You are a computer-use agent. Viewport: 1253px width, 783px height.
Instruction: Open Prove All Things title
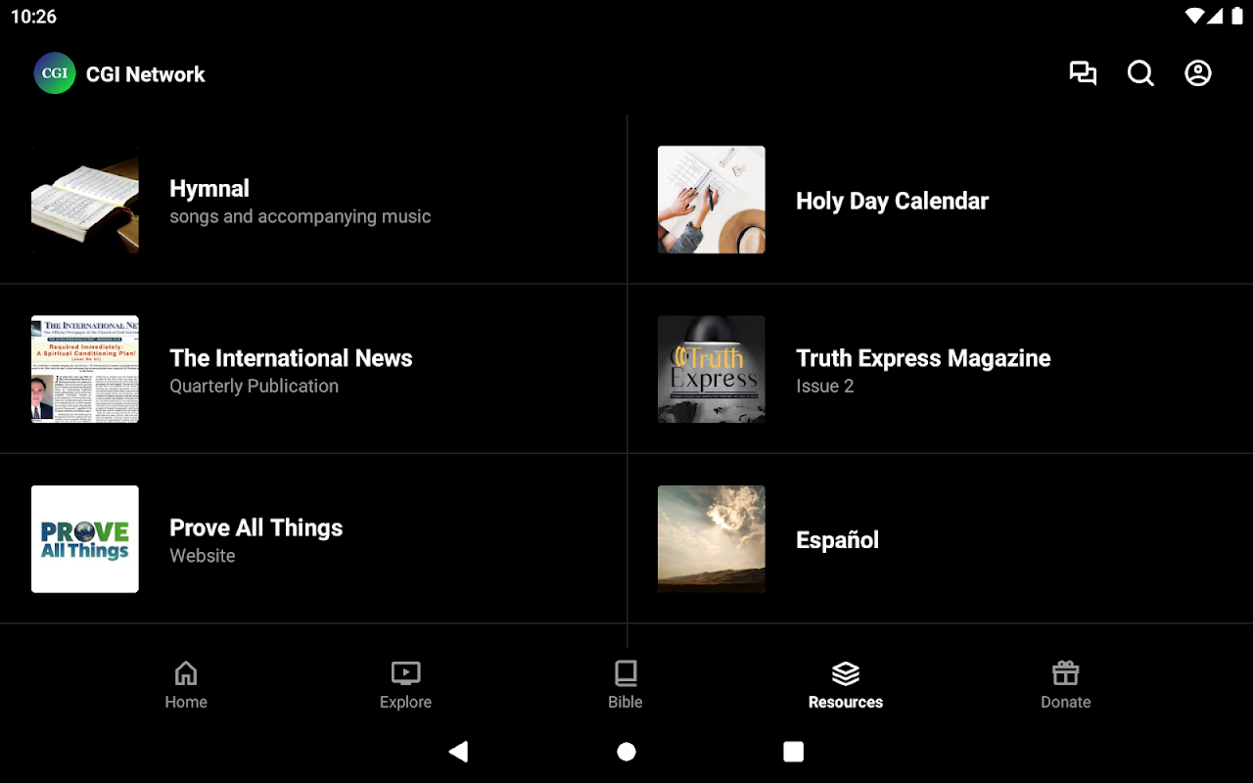click(256, 528)
